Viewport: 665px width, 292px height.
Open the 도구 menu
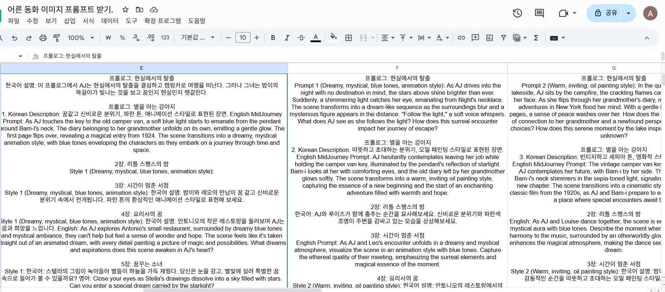[131, 21]
